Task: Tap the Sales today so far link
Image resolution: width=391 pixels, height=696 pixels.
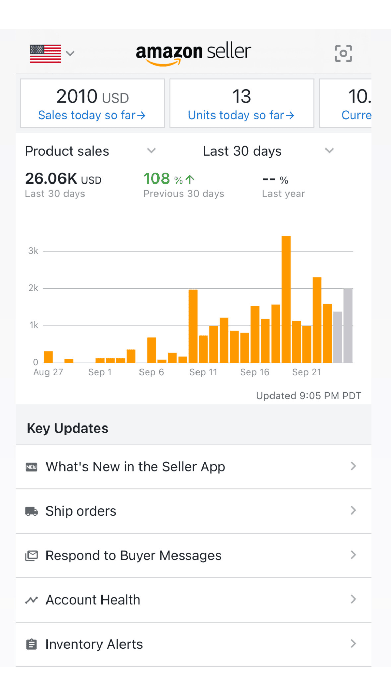Action: tap(92, 115)
